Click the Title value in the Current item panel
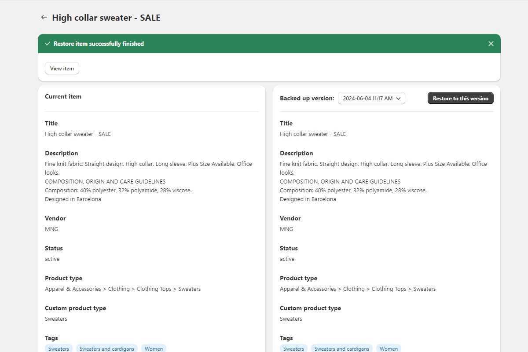Image resolution: width=528 pixels, height=352 pixels. pyautogui.click(x=78, y=134)
